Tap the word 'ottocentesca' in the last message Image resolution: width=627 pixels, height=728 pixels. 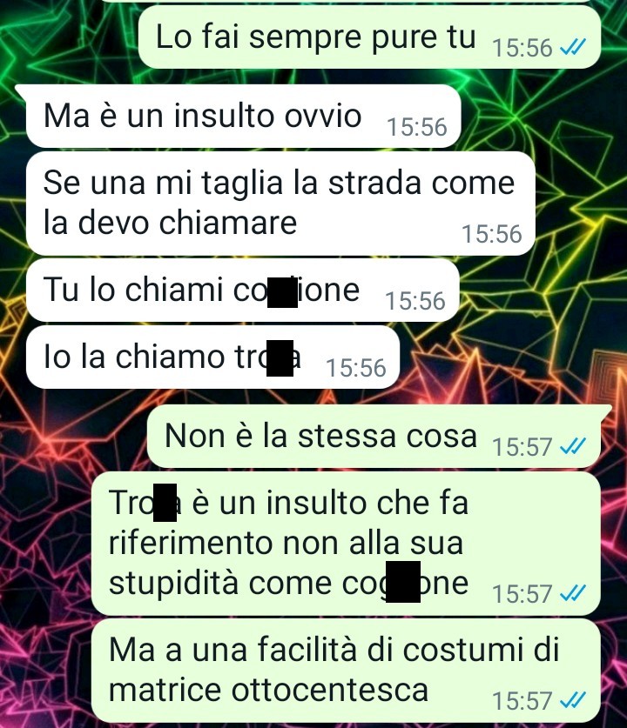pos(329,690)
